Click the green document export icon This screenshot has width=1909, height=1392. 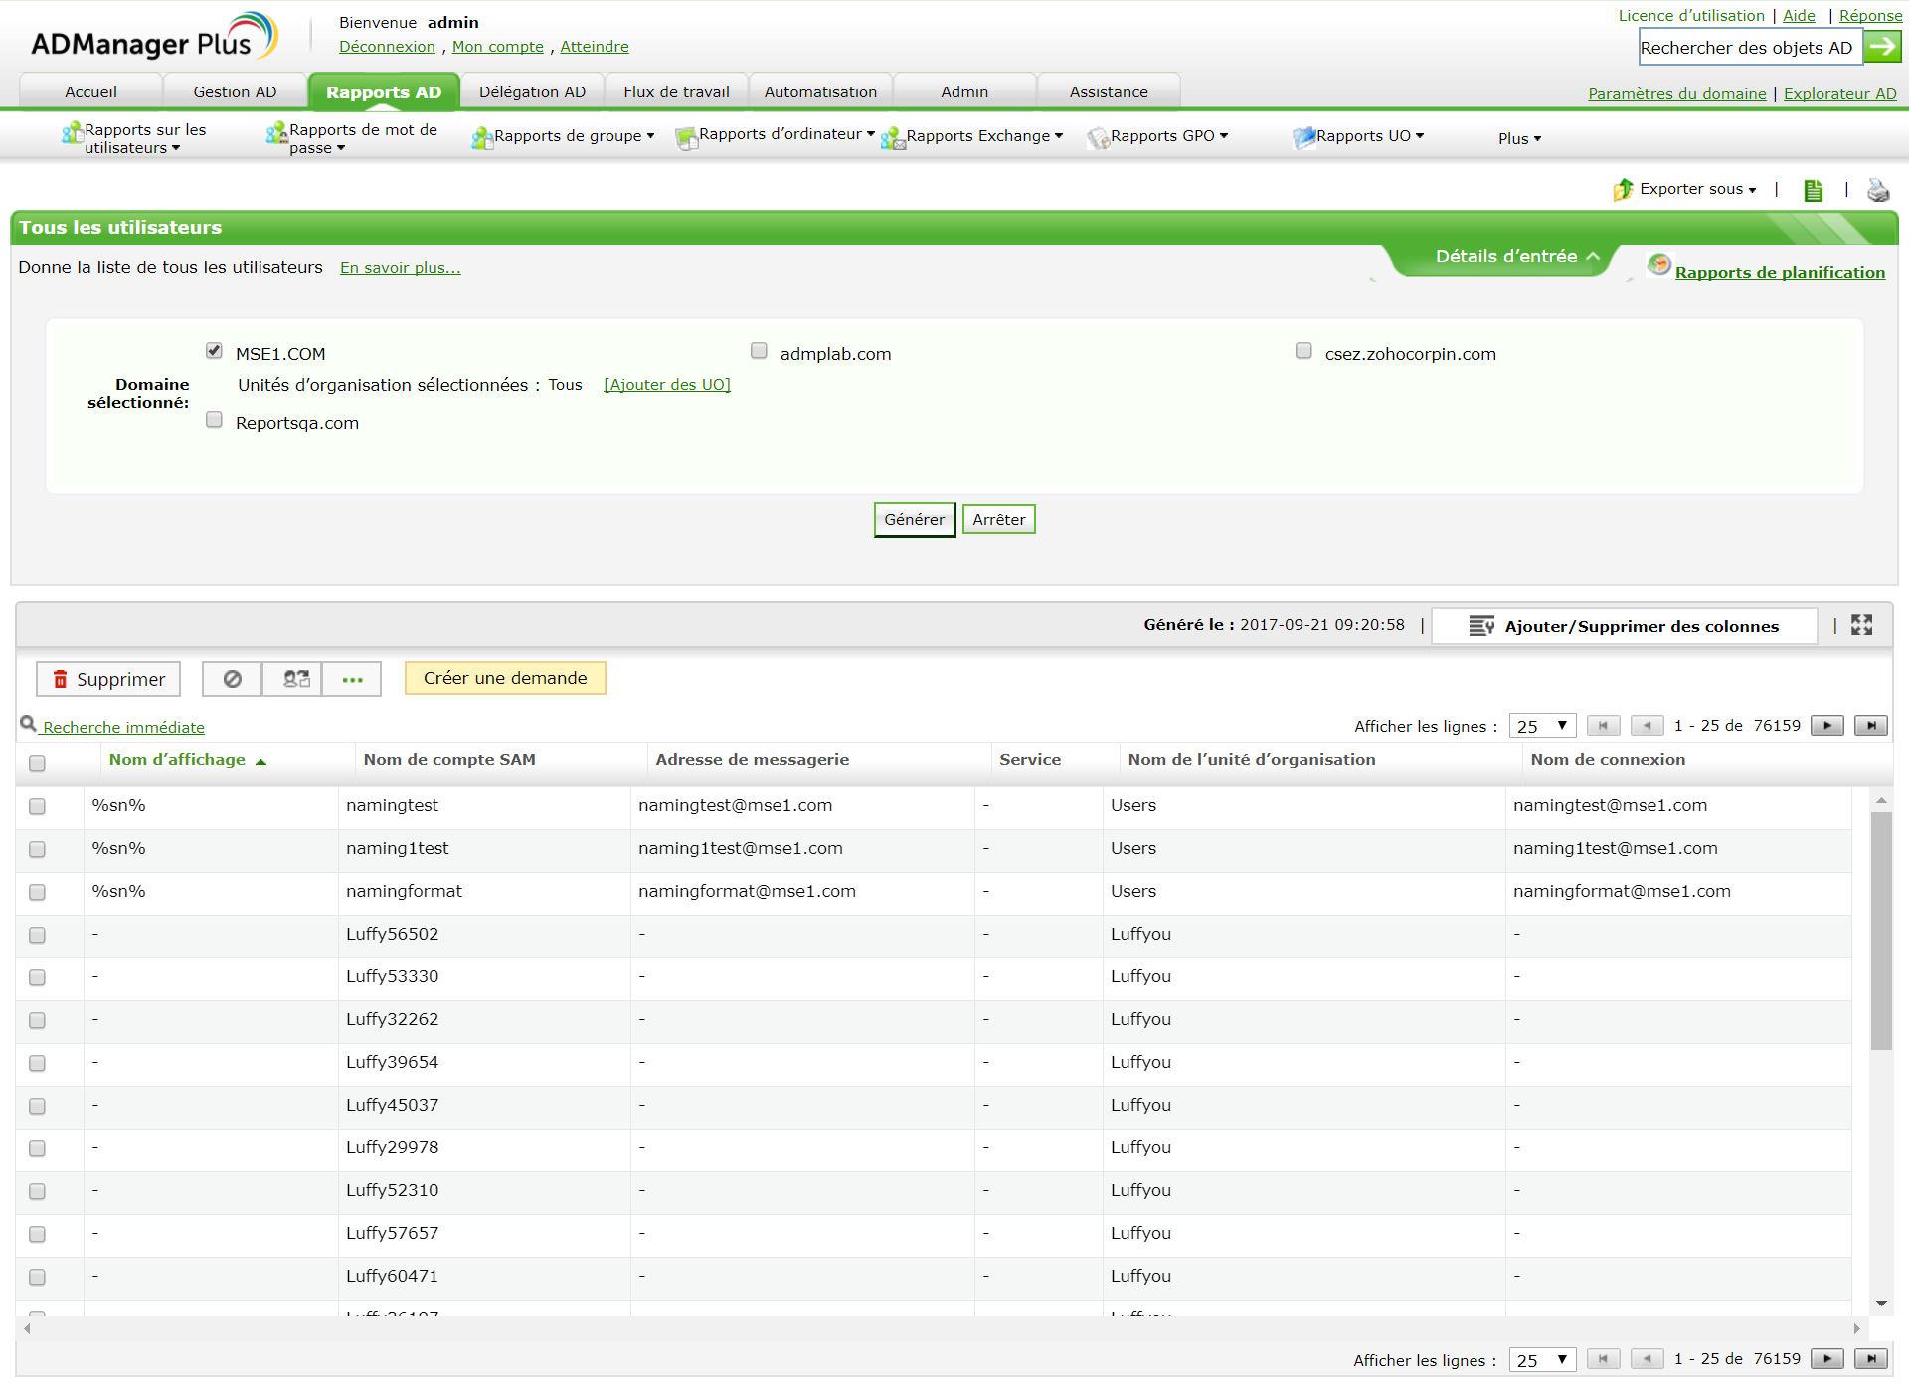point(1813,190)
